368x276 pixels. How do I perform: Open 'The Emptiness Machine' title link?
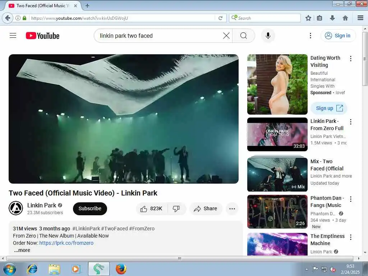click(x=327, y=240)
